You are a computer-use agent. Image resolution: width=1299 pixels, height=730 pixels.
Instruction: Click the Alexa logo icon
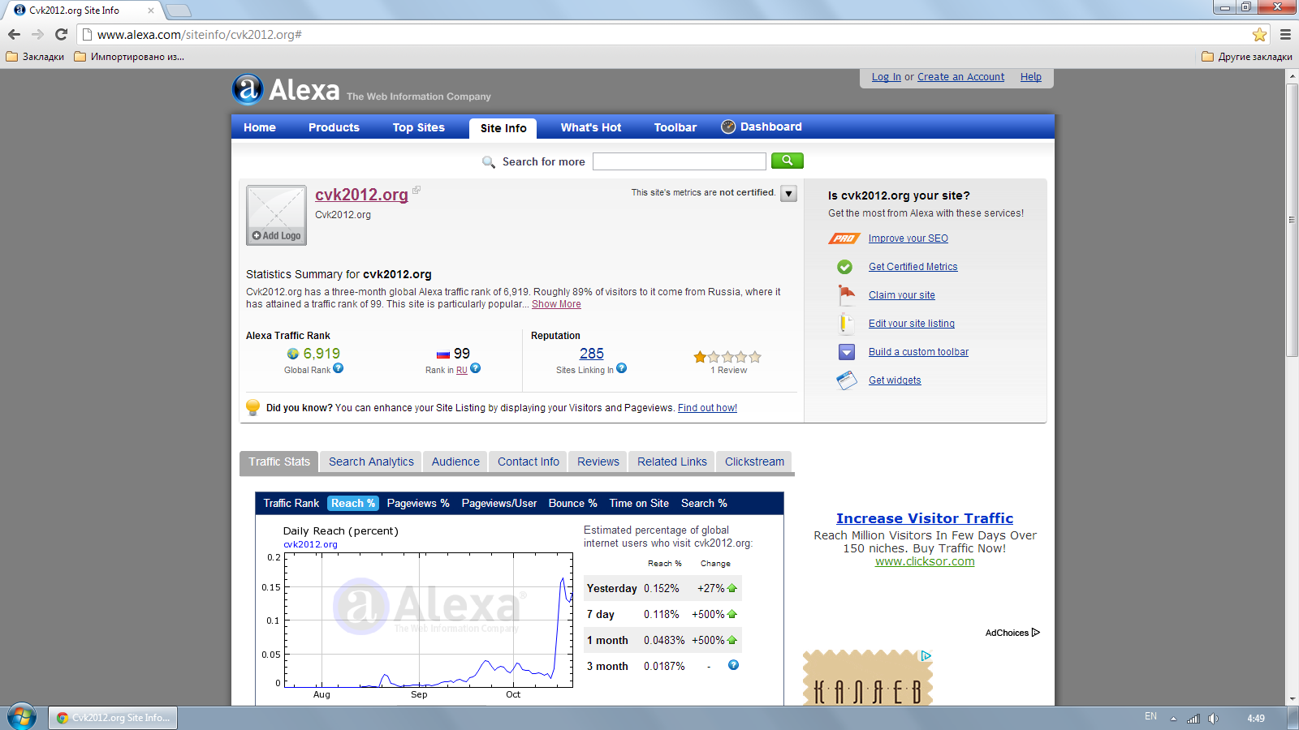coord(248,89)
